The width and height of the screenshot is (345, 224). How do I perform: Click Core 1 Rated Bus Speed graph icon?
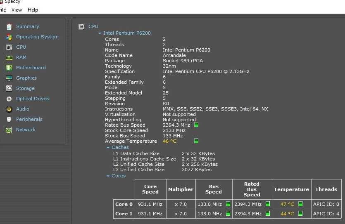(268, 213)
